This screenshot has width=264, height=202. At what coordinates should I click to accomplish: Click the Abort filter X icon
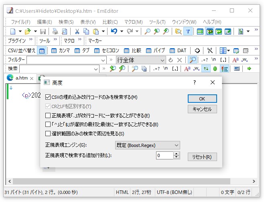coord(179,60)
